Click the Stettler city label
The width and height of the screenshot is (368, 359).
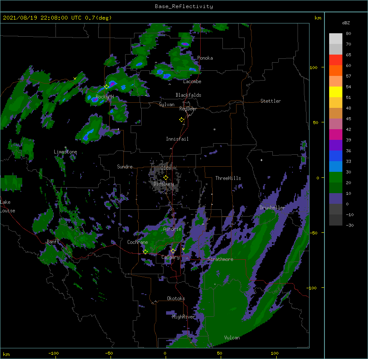click(271, 101)
